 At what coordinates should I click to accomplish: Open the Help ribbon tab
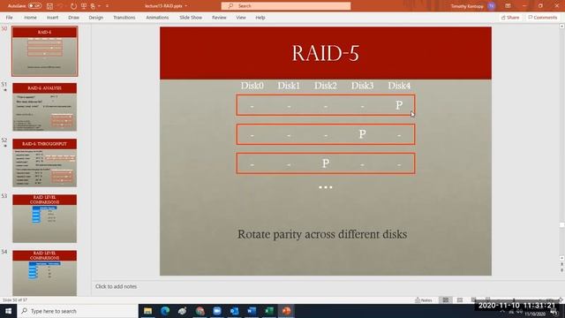260,18
